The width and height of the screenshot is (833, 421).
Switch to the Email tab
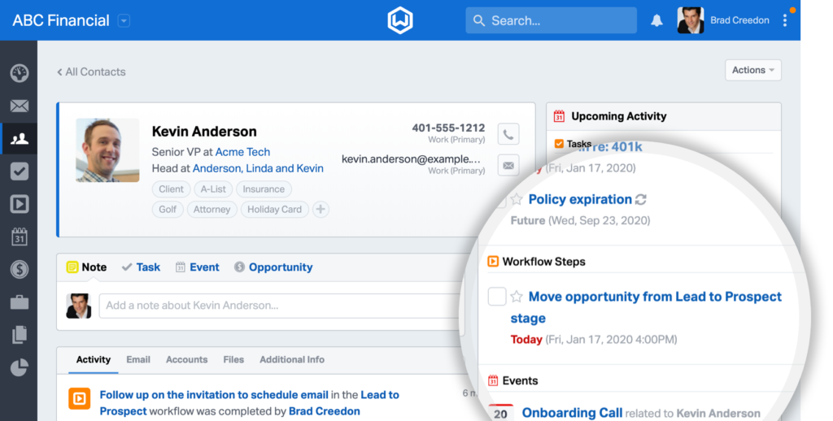(138, 359)
